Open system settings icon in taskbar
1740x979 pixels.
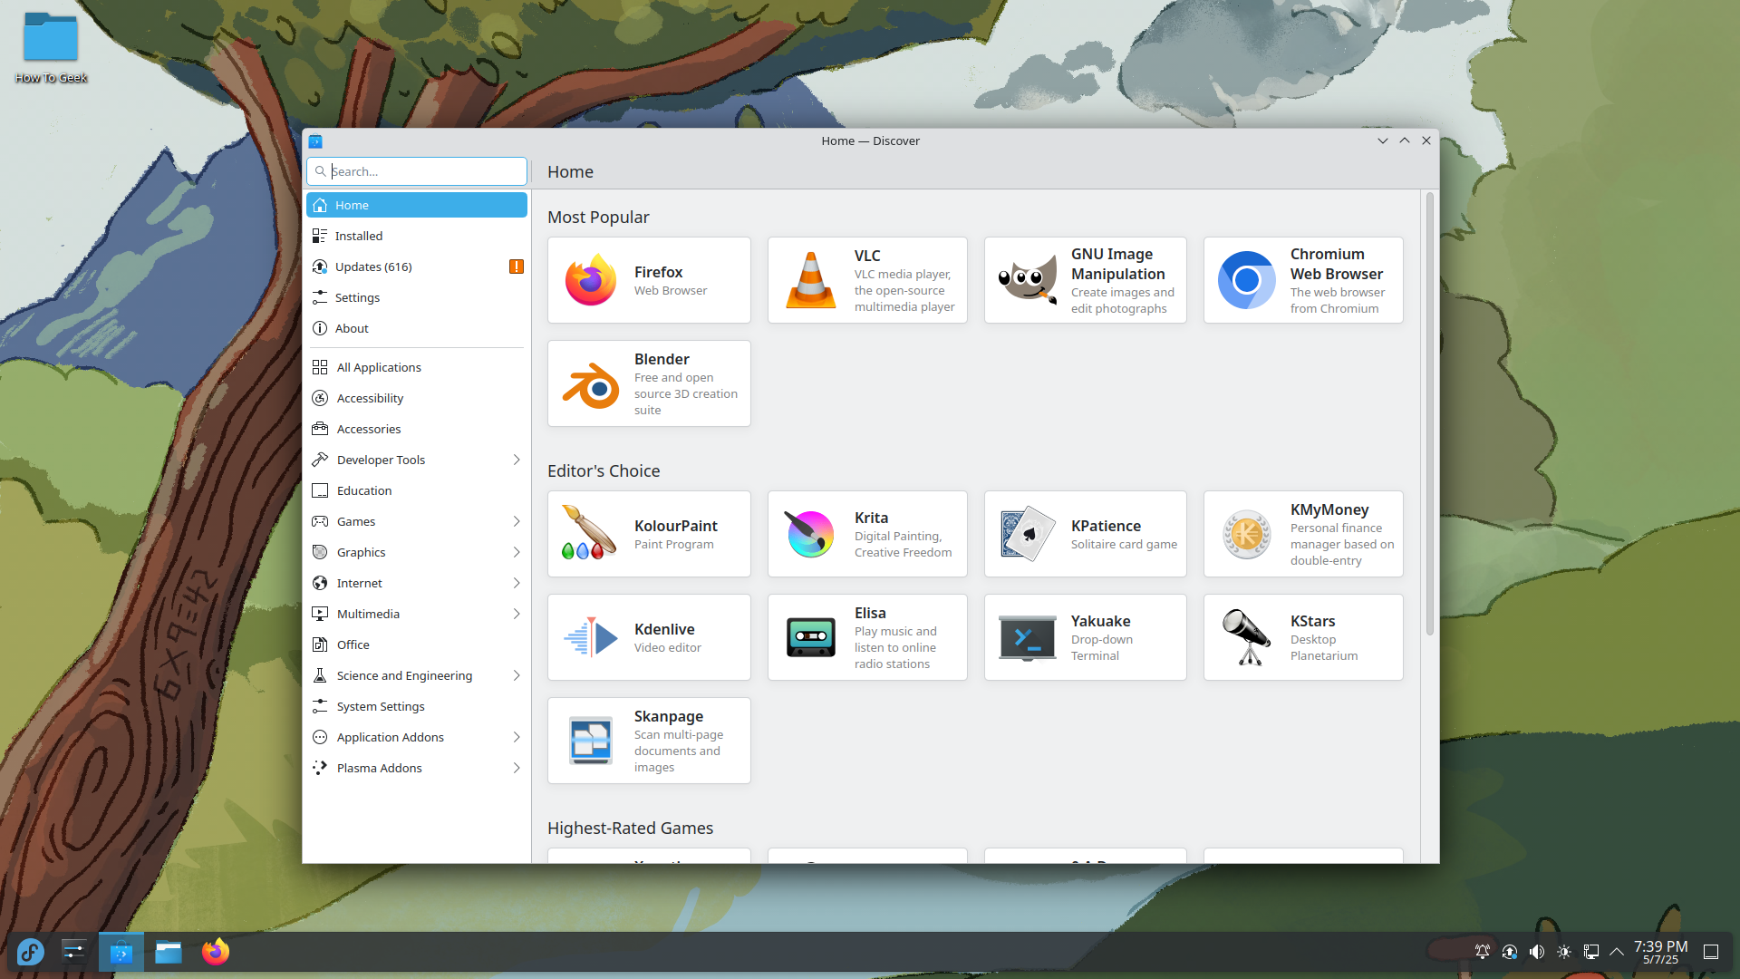(73, 952)
